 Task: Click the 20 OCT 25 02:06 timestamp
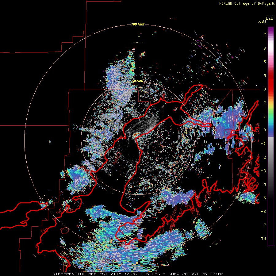(x=203, y=274)
